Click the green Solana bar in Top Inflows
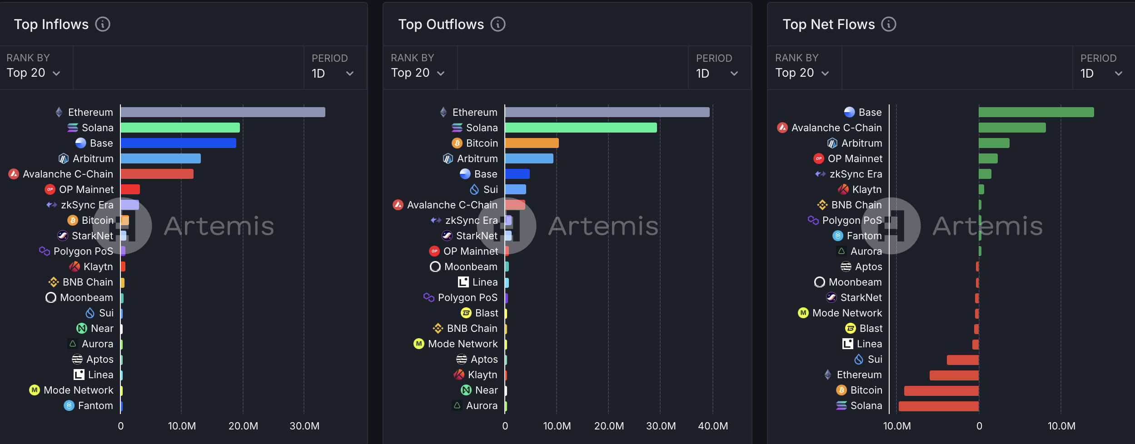 [180, 128]
